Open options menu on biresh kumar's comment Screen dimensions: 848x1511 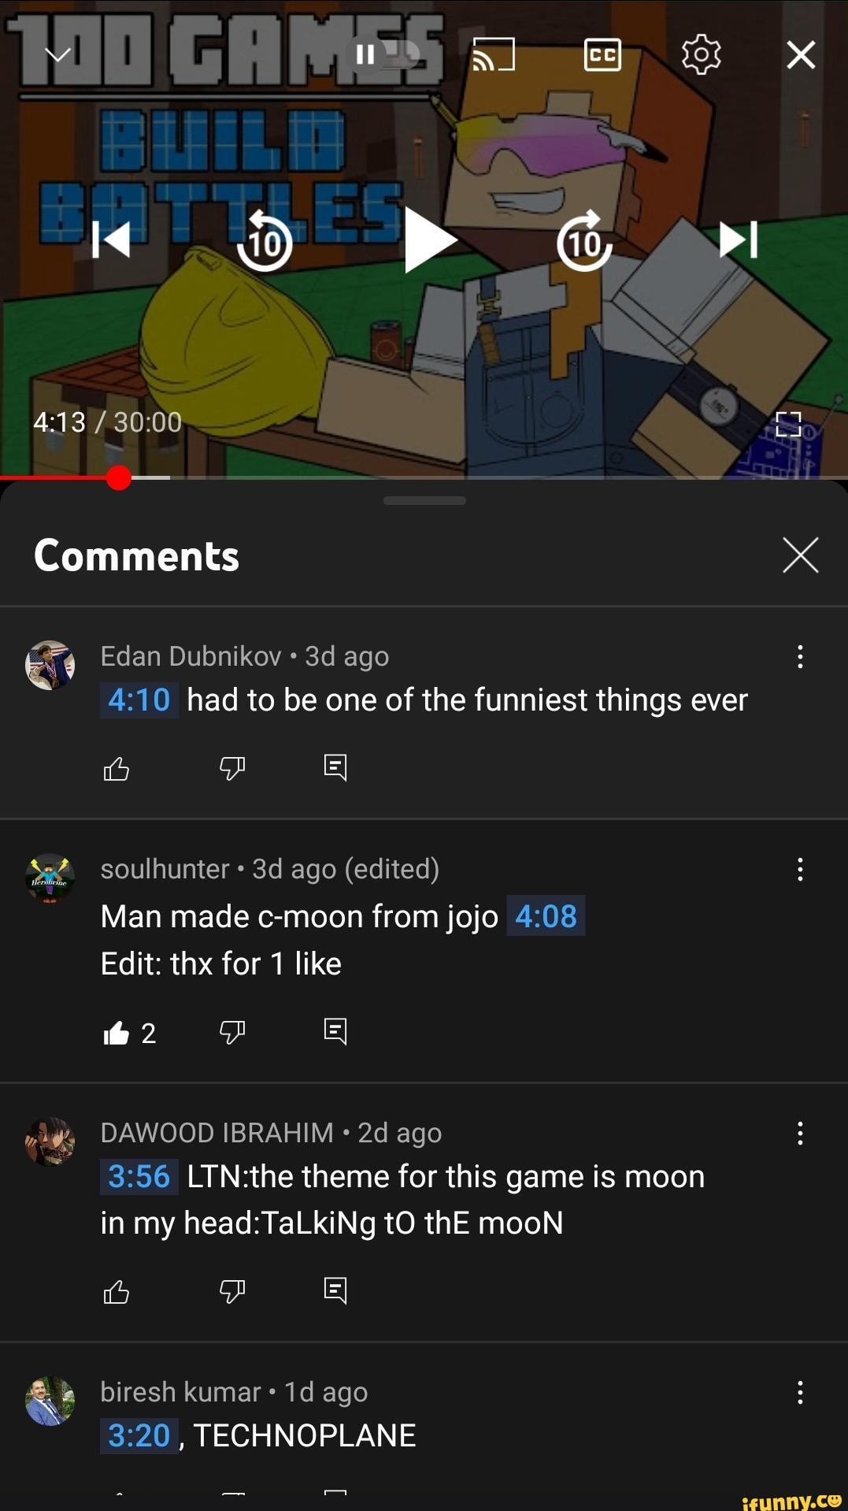tap(801, 1393)
